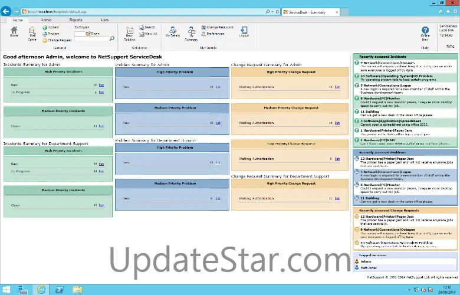Viewport: 460px width, 295px height.
Task: Open Preferences in My Details group
Action: 213,34
